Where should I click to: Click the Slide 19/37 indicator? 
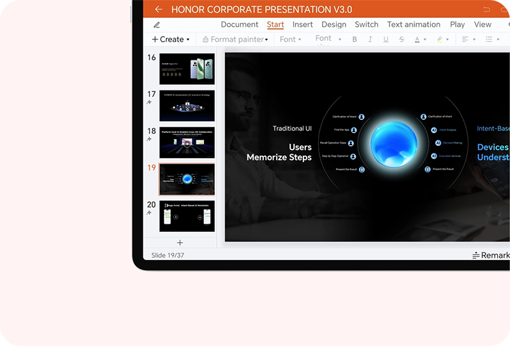[x=168, y=256]
